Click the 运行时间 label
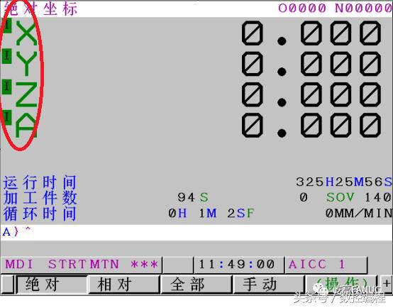 (40, 182)
